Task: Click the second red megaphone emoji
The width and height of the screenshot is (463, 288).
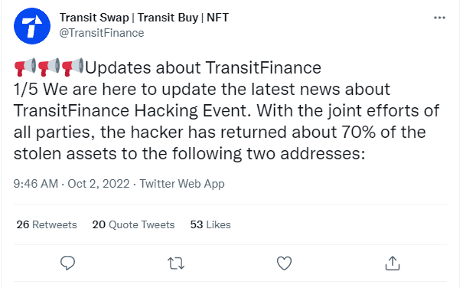Action: point(49,67)
